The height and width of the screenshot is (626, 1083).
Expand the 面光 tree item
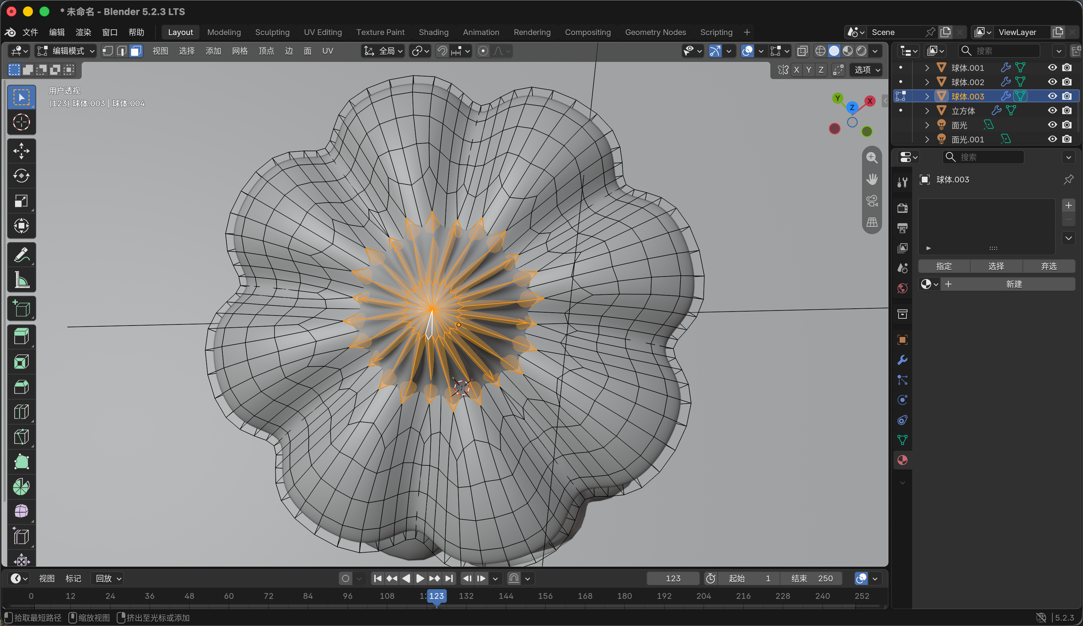point(927,125)
